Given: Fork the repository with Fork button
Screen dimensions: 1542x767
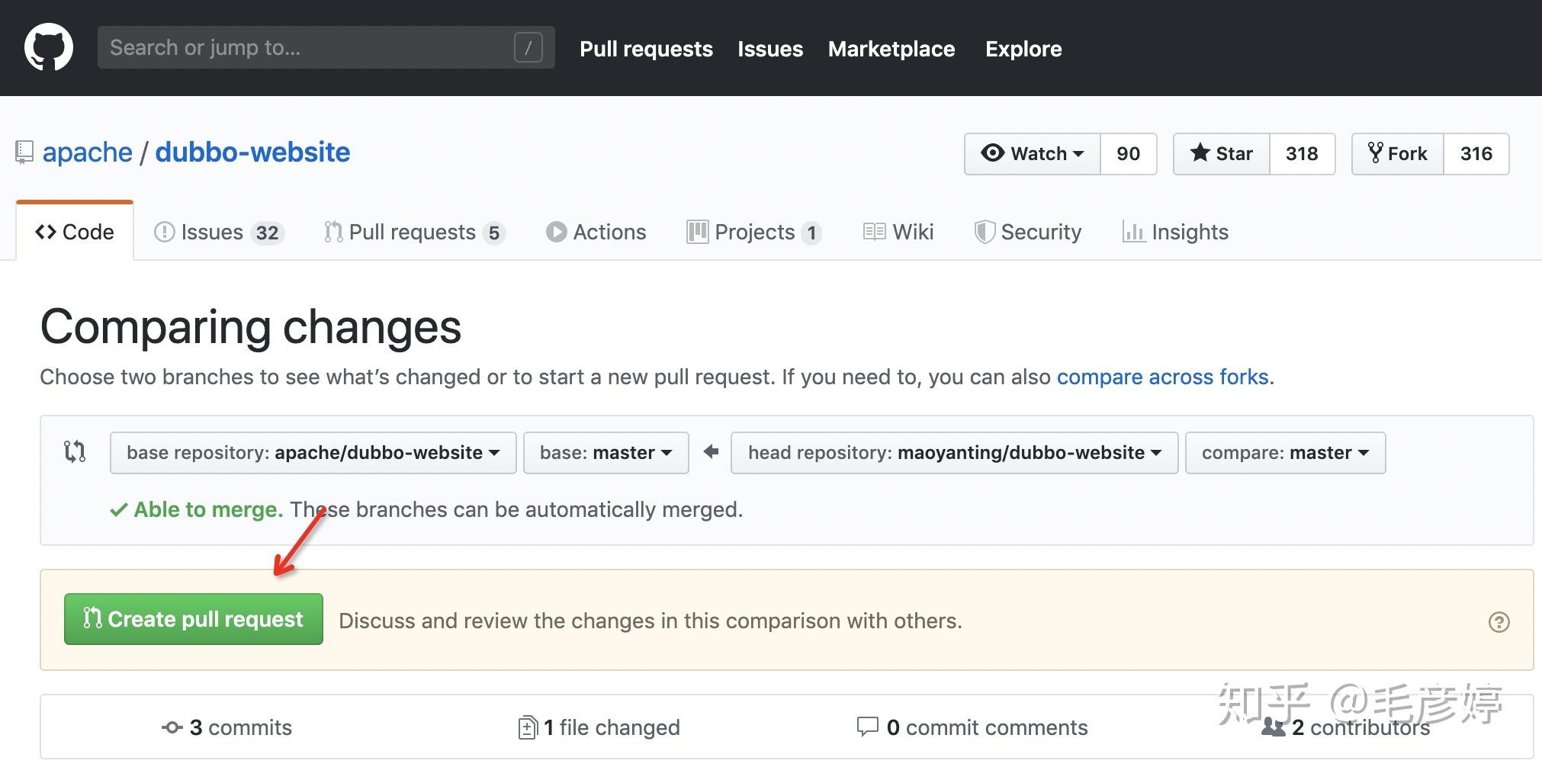Looking at the screenshot, I should (1397, 154).
